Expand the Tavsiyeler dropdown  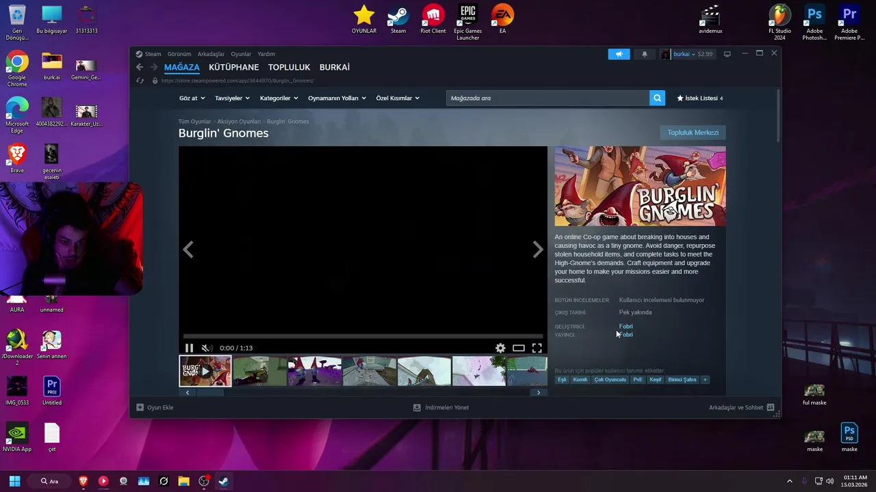coord(232,98)
